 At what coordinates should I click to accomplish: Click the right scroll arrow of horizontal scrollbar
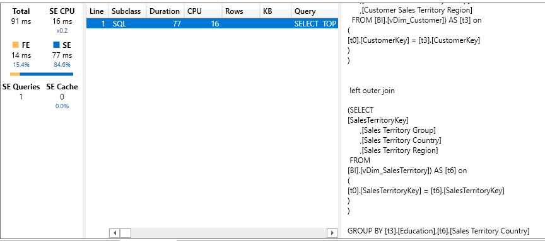[x=332, y=233]
